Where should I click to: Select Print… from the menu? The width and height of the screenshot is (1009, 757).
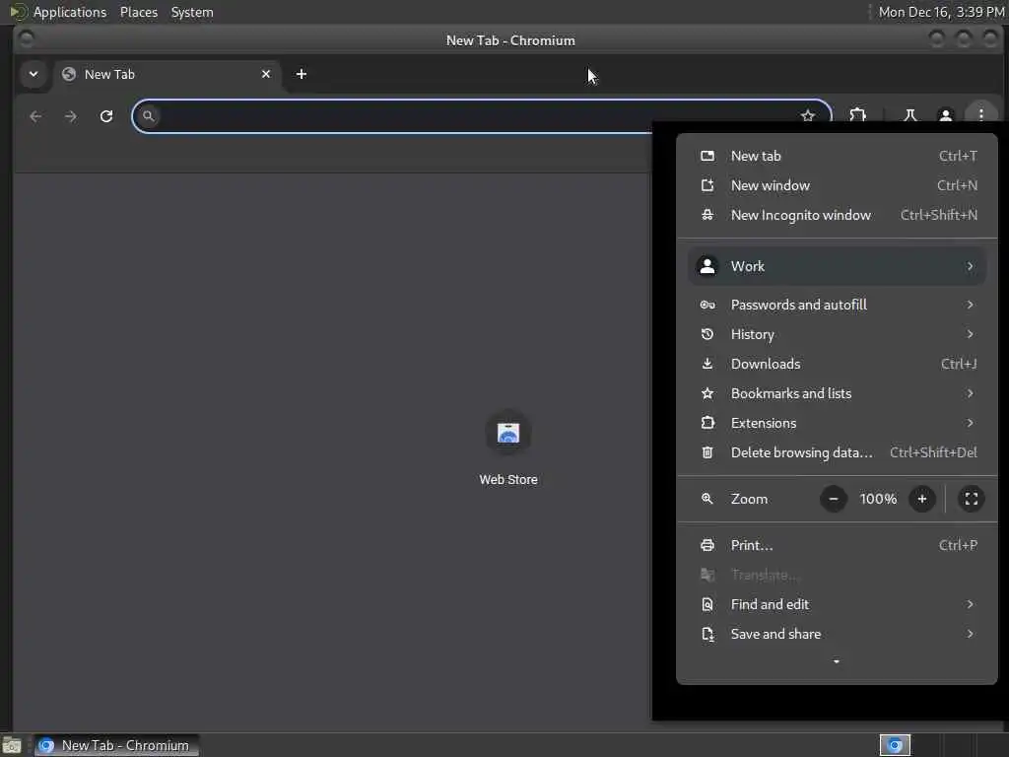click(x=837, y=545)
